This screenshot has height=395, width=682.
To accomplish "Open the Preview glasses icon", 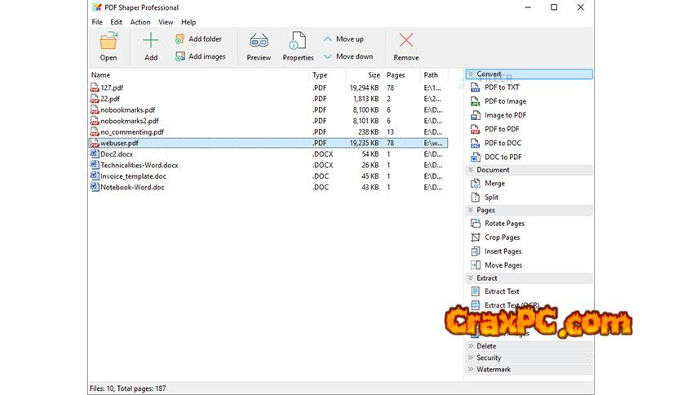I will click(x=259, y=42).
